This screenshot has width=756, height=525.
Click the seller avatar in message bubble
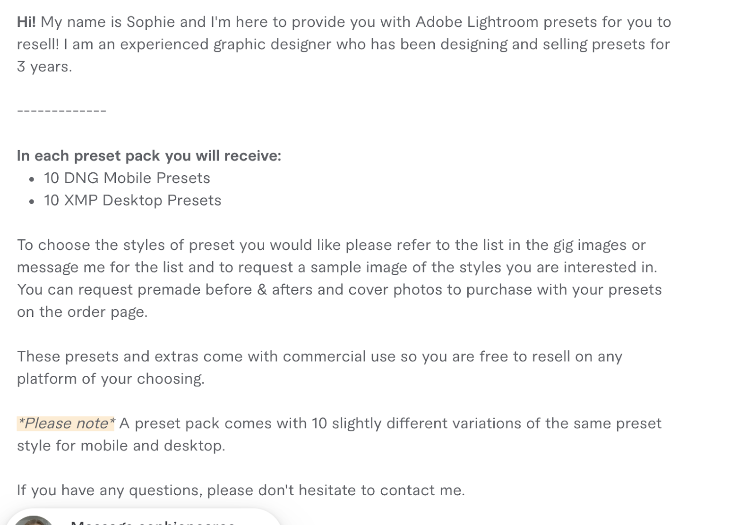pos(33,520)
